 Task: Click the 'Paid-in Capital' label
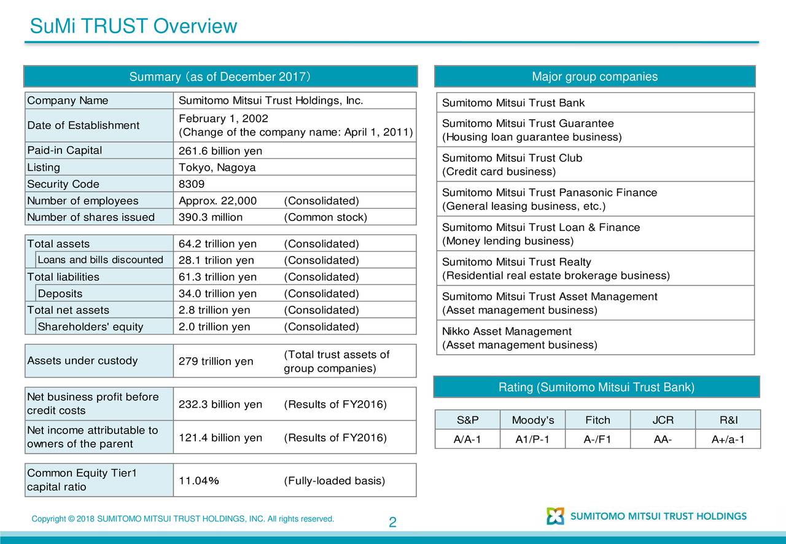(x=64, y=150)
